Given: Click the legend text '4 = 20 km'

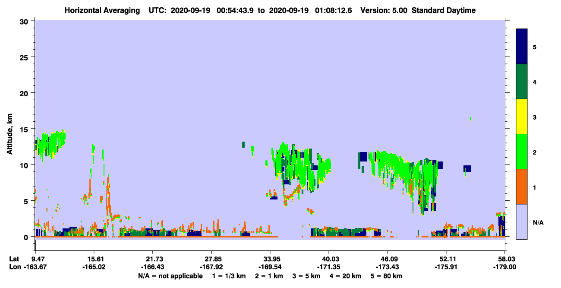Looking at the screenshot, I should [x=346, y=276].
